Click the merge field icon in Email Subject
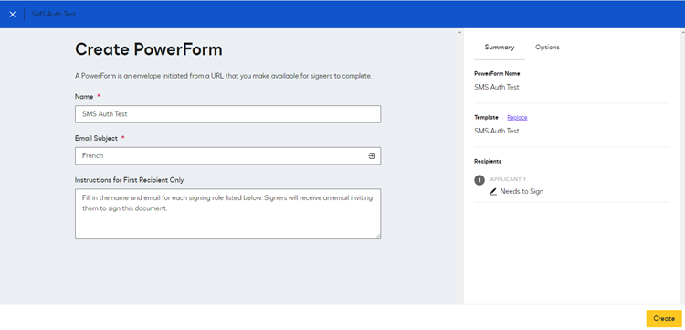 tap(372, 155)
